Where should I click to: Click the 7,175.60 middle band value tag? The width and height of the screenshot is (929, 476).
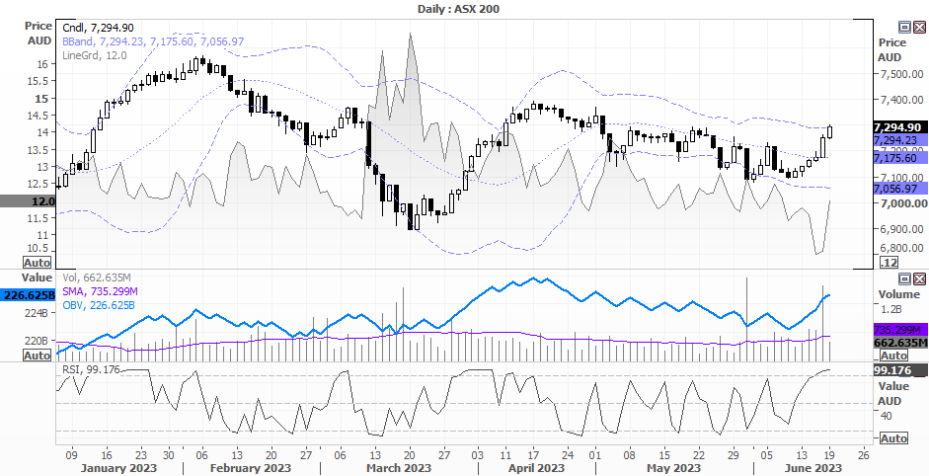click(x=900, y=158)
